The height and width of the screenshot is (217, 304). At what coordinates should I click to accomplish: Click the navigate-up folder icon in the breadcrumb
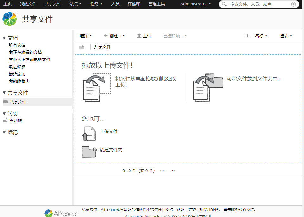click(81, 46)
